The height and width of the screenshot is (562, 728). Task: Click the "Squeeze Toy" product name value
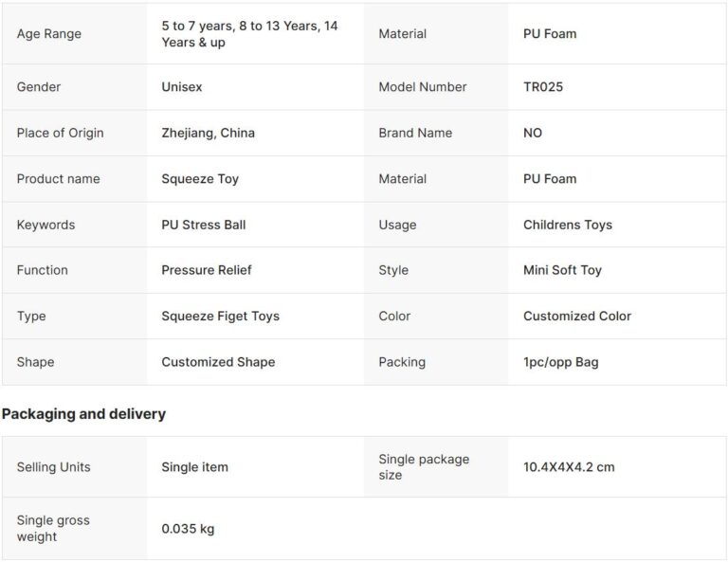click(200, 179)
